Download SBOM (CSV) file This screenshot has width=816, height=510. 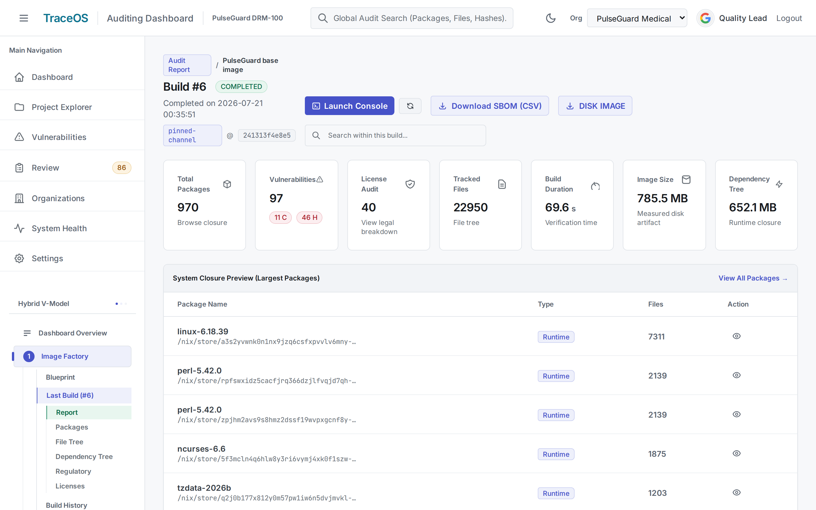click(490, 106)
